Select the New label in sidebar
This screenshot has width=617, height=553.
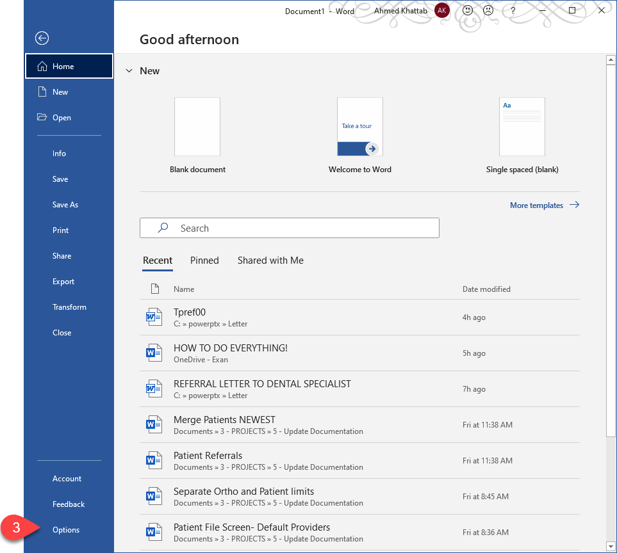click(x=60, y=92)
